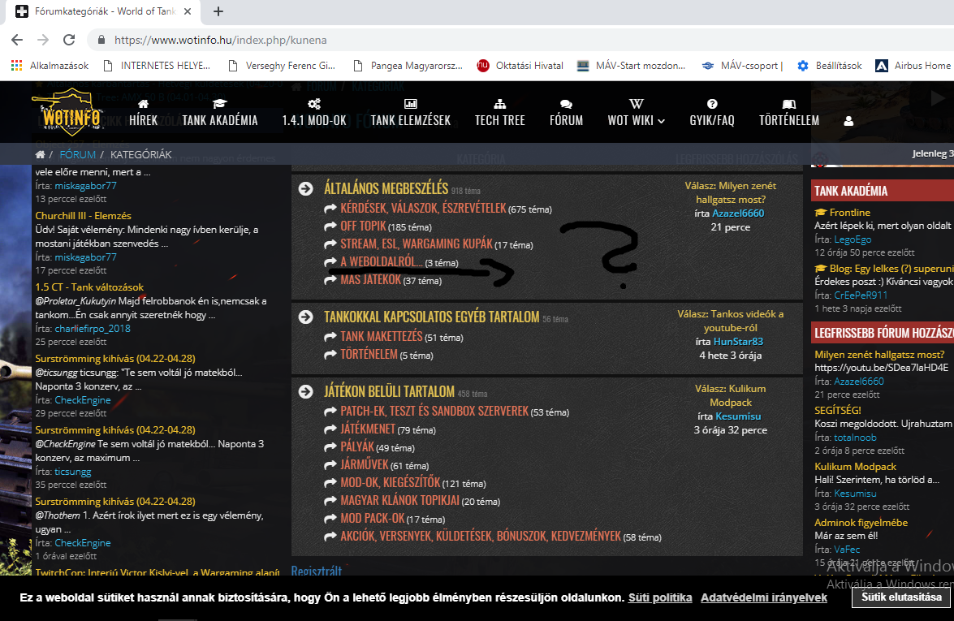Open the OFF TOPIK subforum
This screenshot has height=621, width=954.
[x=363, y=226]
